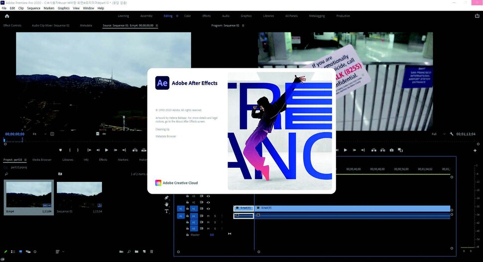Click Mark In in the Source monitor
483x262 pixels.
[x=70, y=150]
